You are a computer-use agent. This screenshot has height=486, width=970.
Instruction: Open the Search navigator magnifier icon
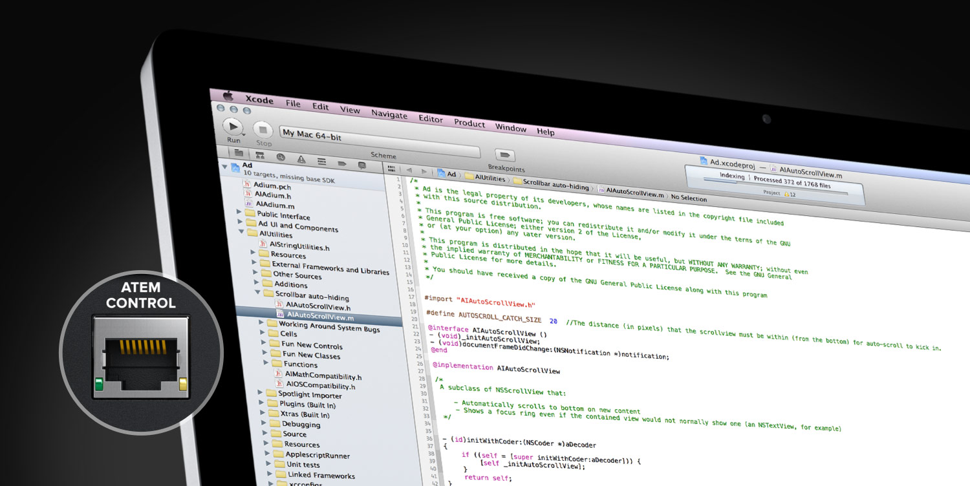[x=281, y=157]
